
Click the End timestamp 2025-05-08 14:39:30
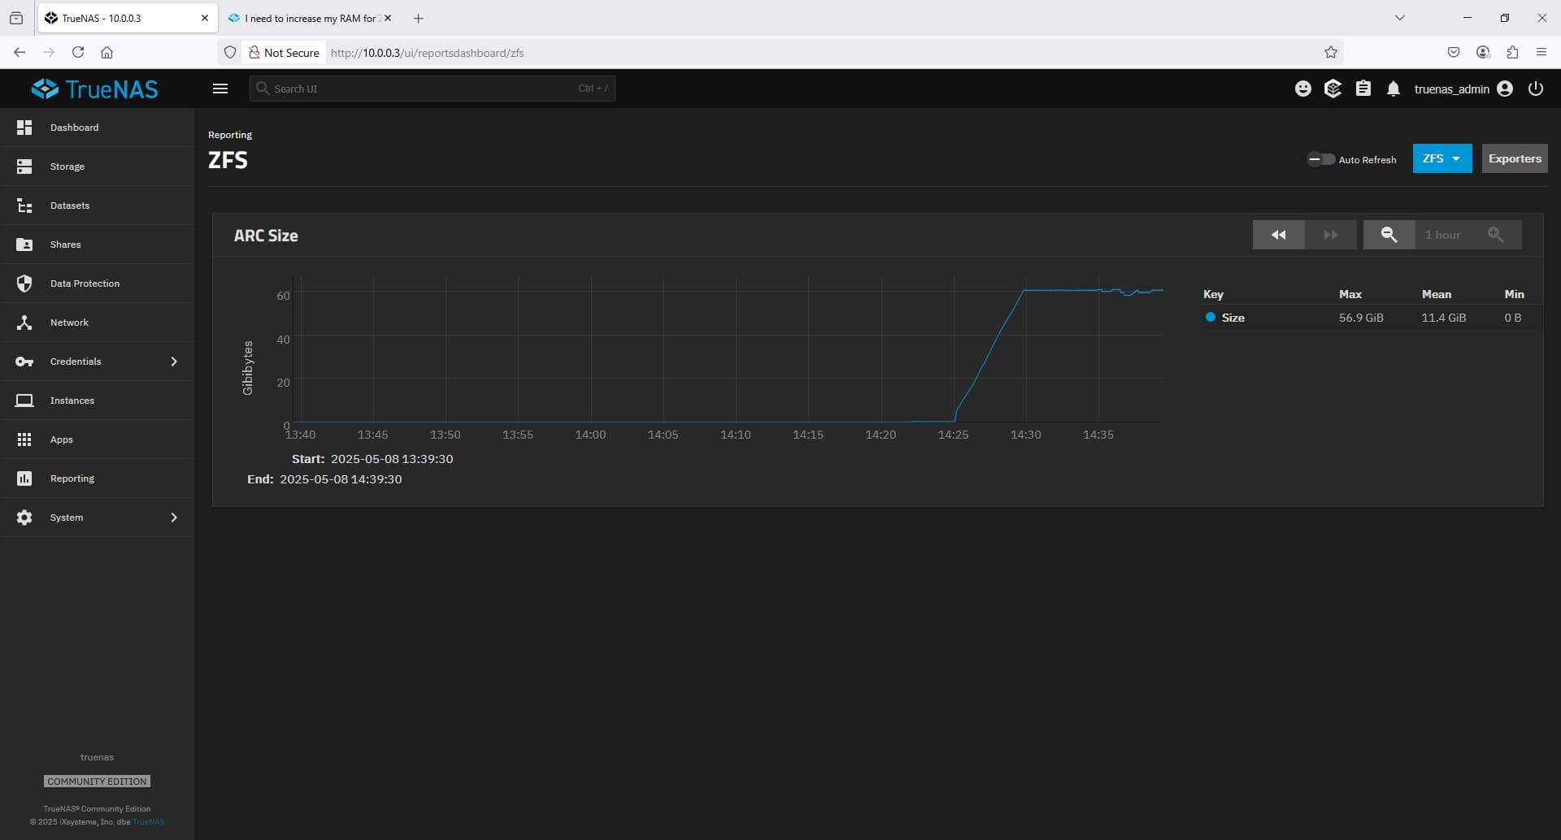[341, 479]
